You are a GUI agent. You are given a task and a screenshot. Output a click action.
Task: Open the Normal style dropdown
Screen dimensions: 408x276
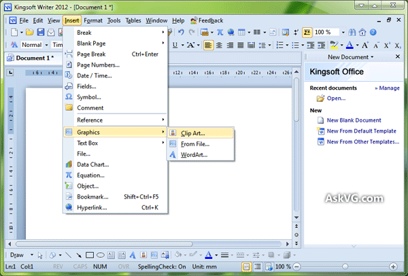pos(46,45)
